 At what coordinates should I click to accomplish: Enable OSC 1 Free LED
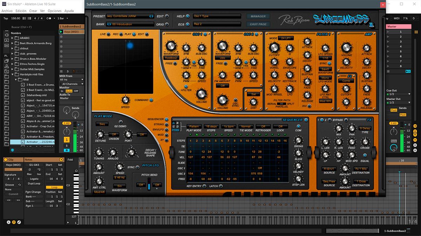tap(176, 64)
